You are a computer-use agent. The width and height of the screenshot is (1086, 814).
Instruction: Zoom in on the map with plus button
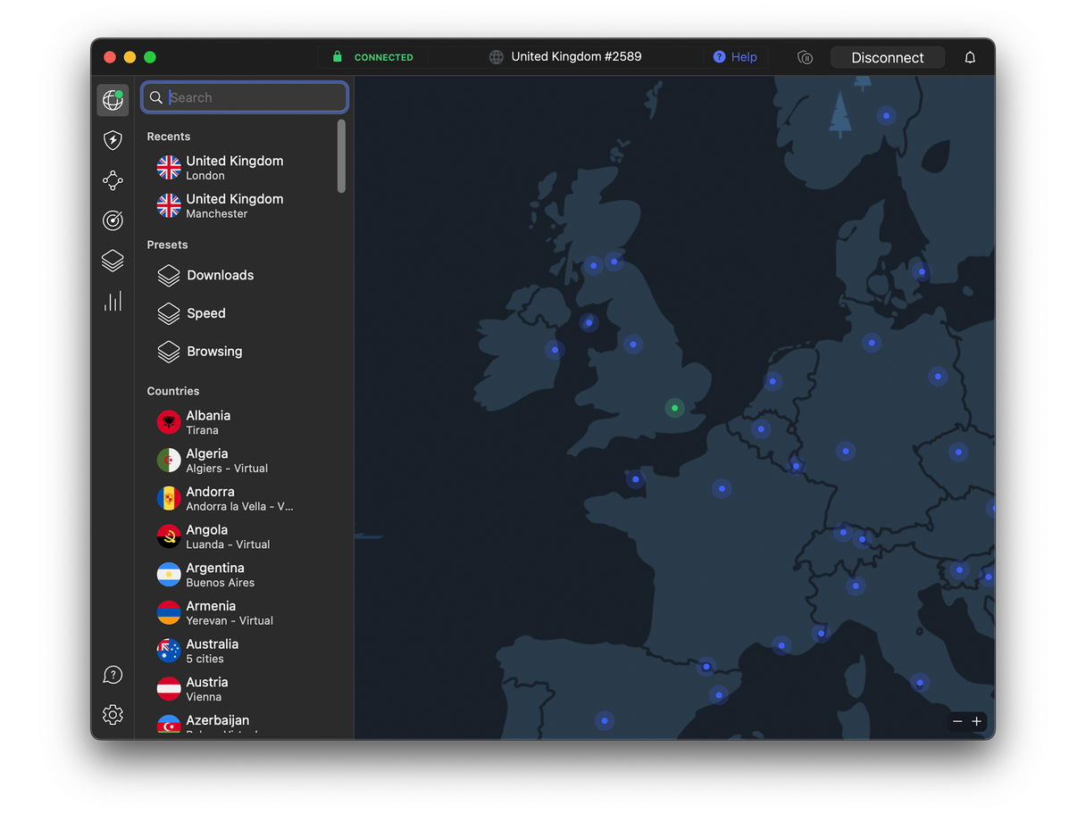point(977,721)
